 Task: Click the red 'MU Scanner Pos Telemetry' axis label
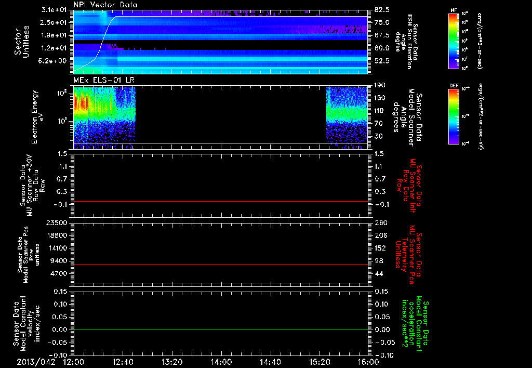tap(409, 255)
